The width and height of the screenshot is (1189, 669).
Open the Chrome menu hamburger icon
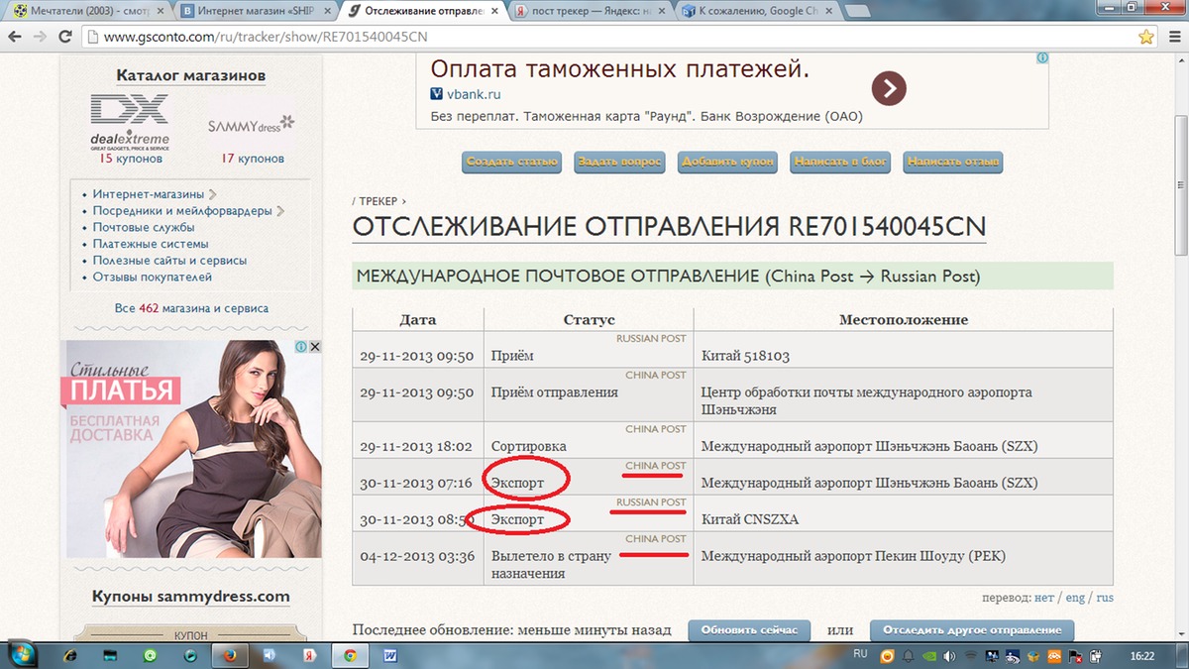tap(1173, 37)
